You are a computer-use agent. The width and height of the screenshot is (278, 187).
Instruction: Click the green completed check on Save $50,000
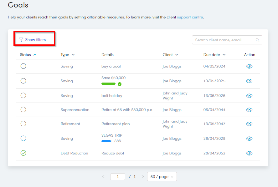coord(120,84)
